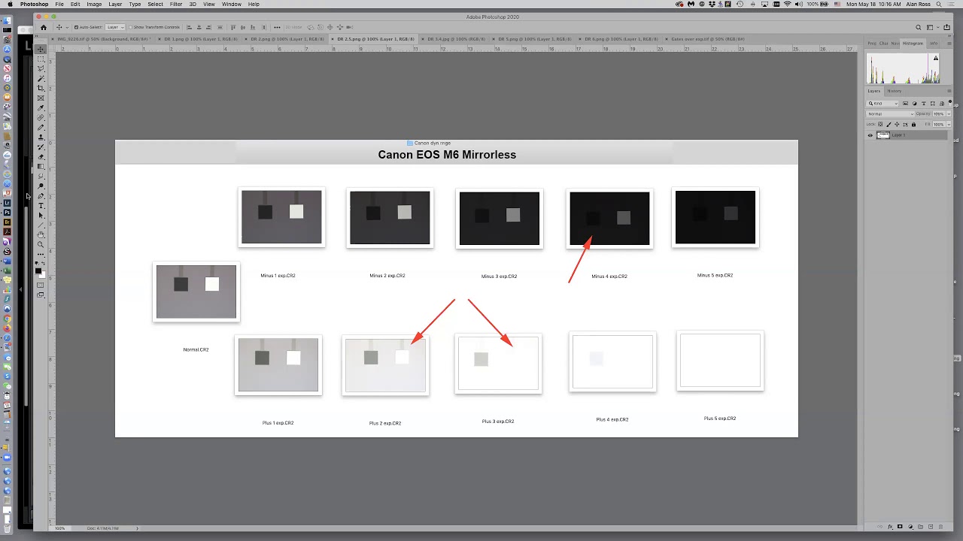Screen dimensions: 963x541
Task: Select the Zoom tool
Action: [41, 245]
